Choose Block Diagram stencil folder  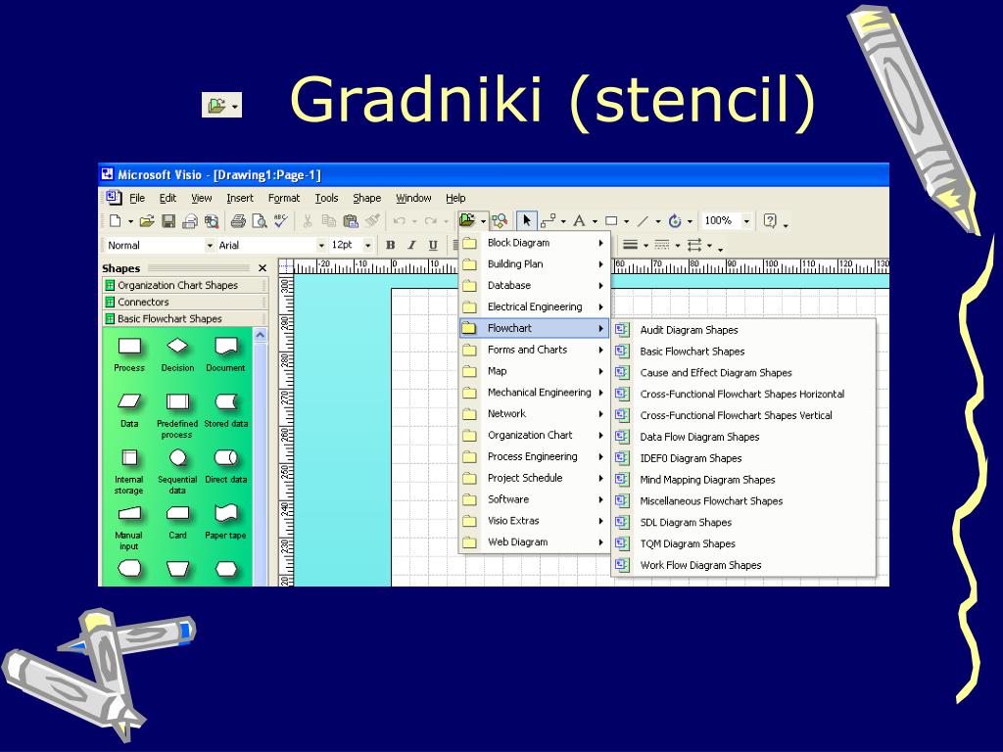click(x=534, y=243)
